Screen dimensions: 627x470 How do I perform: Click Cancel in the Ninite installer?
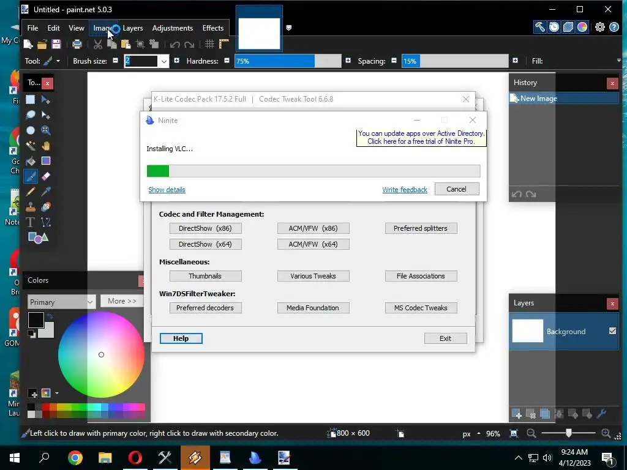tap(457, 189)
